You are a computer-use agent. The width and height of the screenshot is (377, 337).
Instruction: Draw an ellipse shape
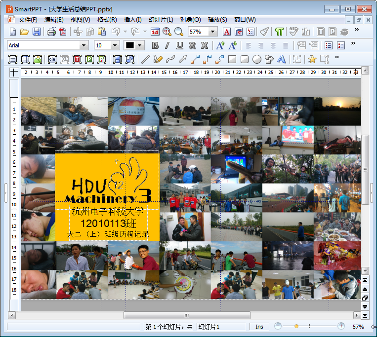(x=257, y=59)
